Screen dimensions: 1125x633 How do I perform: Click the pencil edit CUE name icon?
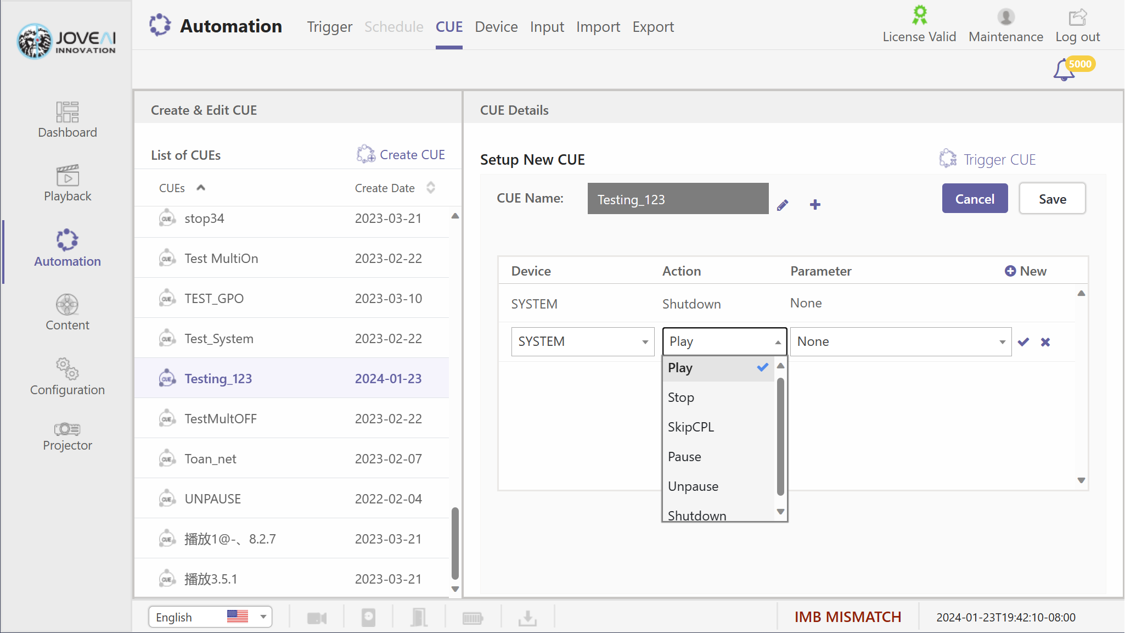pyautogui.click(x=783, y=205)
